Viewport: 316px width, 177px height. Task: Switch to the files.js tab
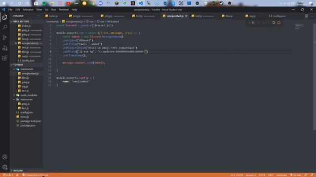(x=229, y=16)
